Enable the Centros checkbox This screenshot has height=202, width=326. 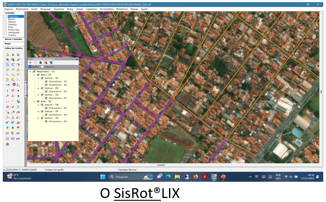tap(43, 67)
